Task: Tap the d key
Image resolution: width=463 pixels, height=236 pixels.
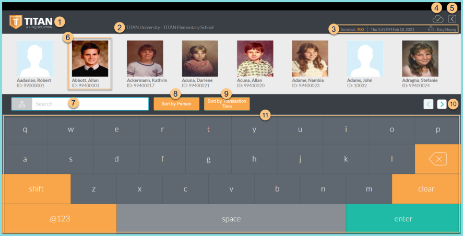Action: pyautogui.click(x=116, y=159)
